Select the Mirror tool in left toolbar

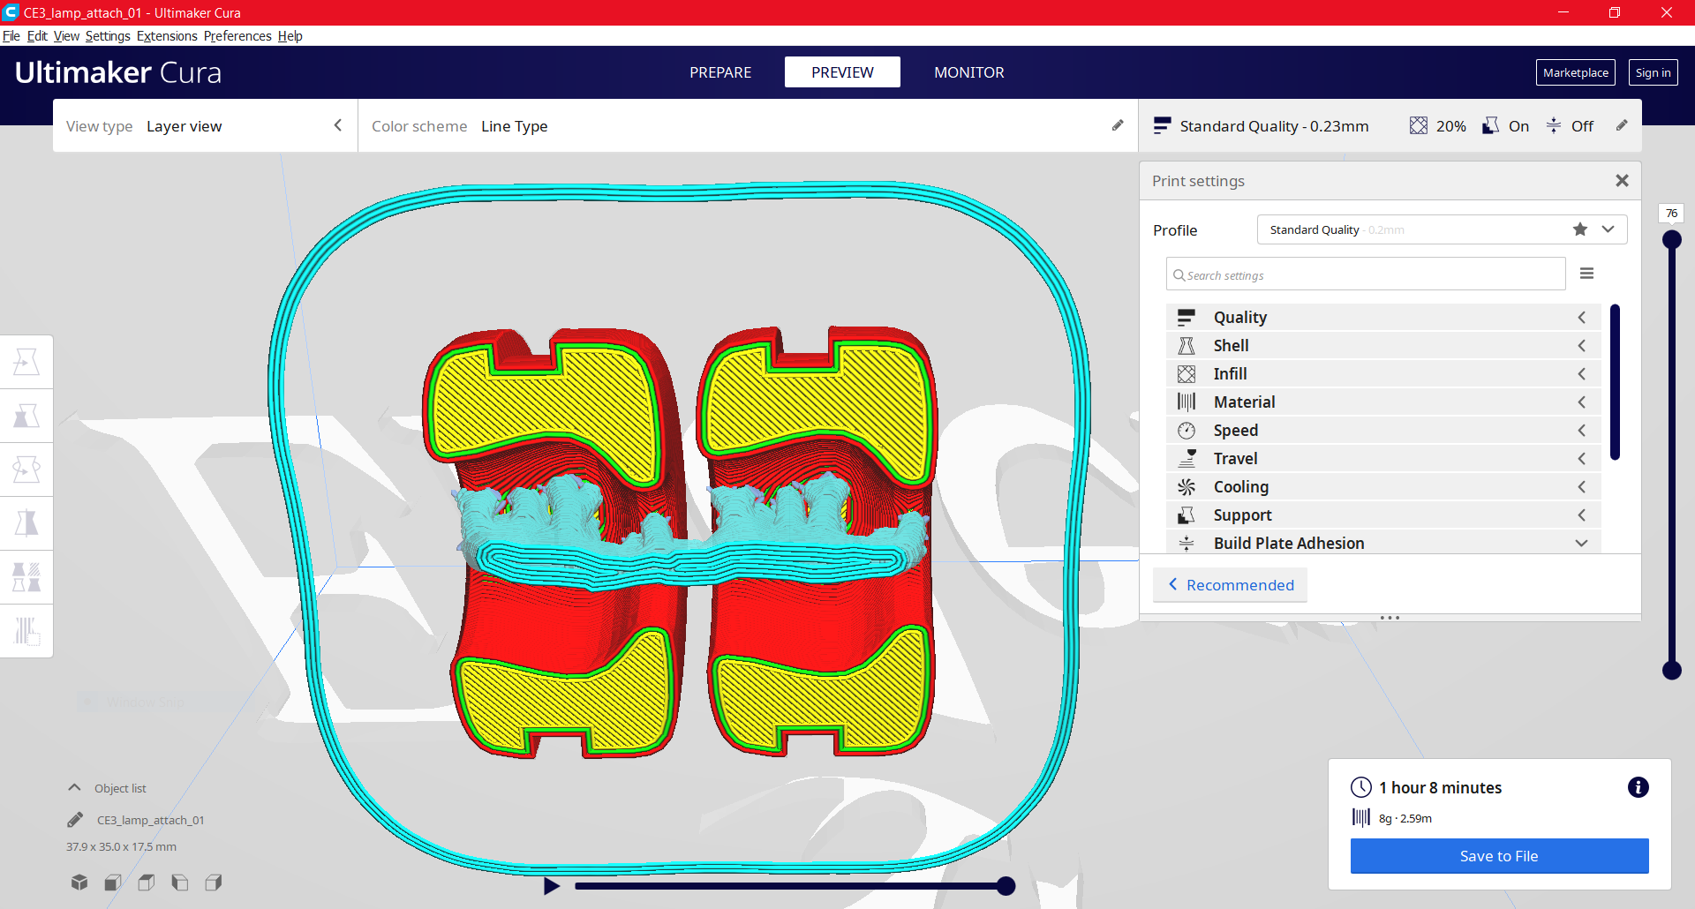pos(26,523)
